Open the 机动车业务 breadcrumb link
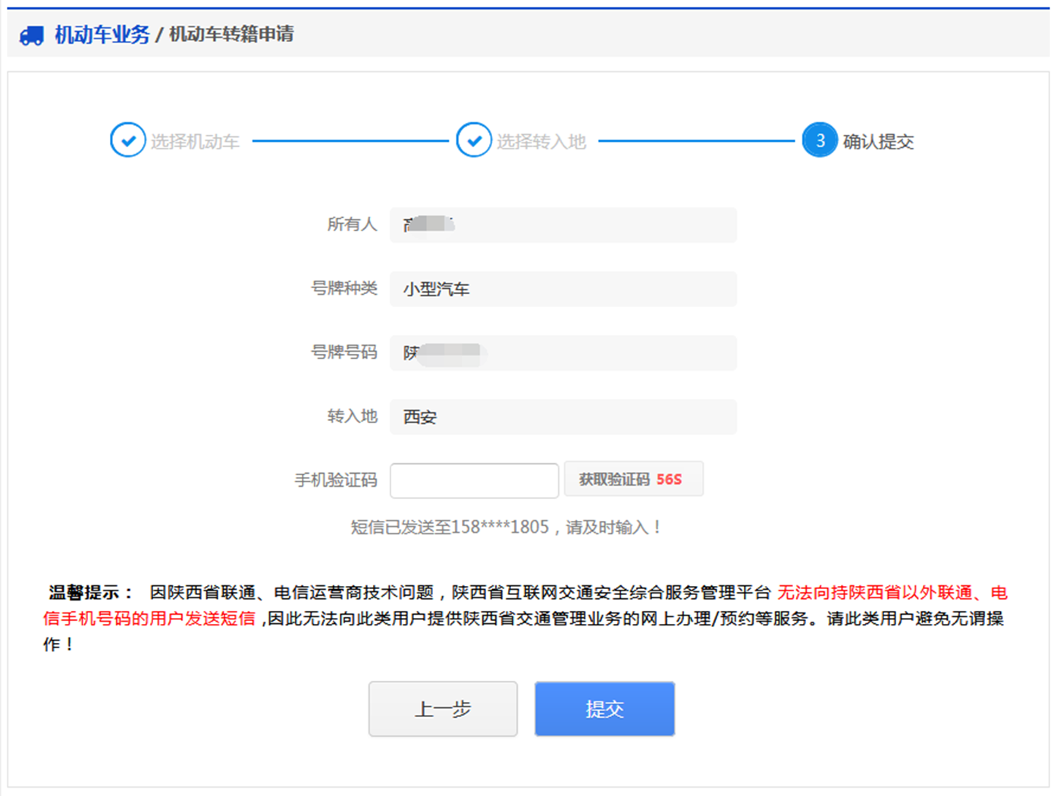The width and height of the screenshot is (1057, 796). coord(102,35)
